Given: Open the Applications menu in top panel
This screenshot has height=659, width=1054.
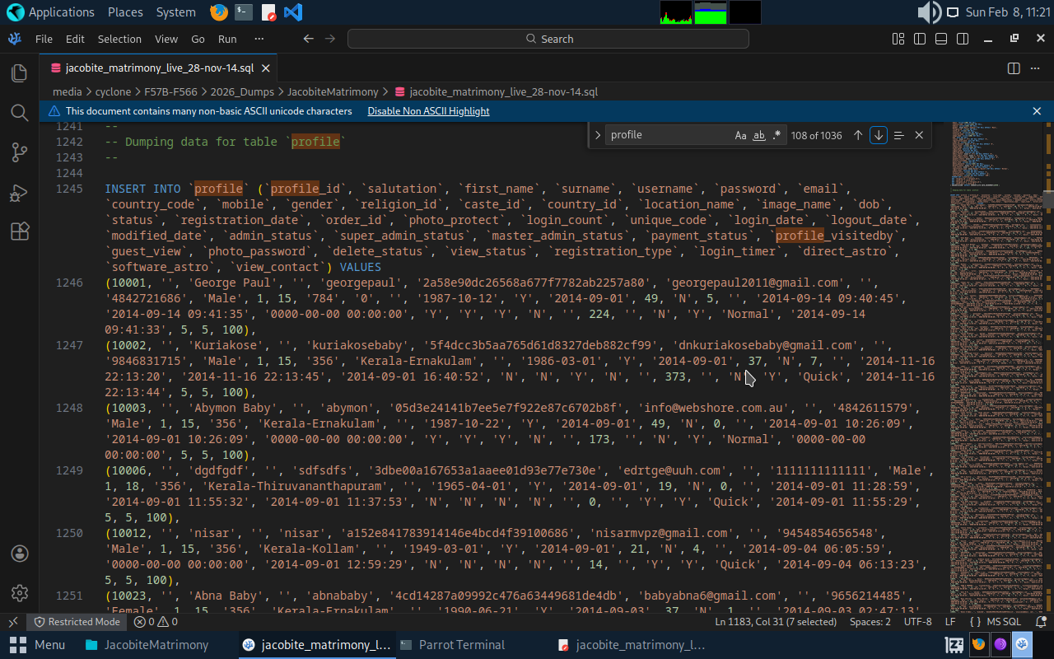Looking at the screenshot, I should click(x=50, y=12).
